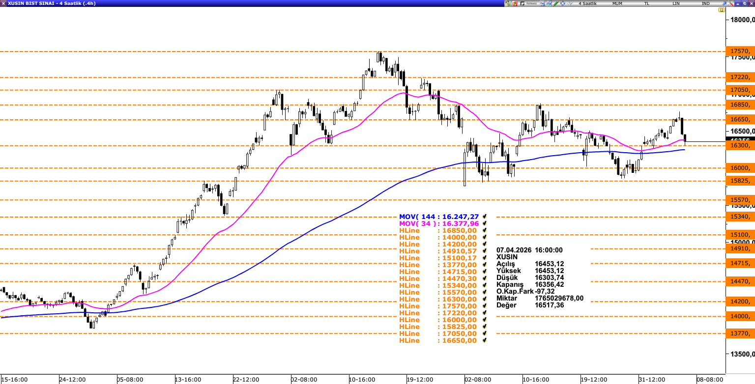Click the 17570 orange price axis label
755x384 pixels.
[740, 51]
